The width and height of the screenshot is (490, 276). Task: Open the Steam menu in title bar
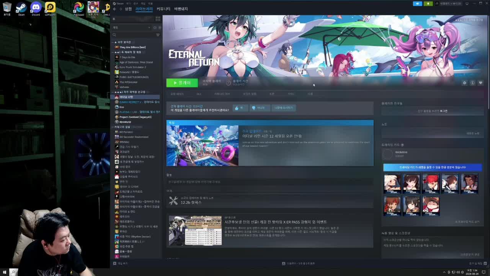(x=120, y=3)
